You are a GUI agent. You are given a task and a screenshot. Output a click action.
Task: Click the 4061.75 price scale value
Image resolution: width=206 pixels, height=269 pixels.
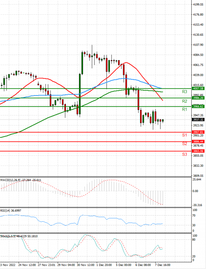tap(198, 65)
